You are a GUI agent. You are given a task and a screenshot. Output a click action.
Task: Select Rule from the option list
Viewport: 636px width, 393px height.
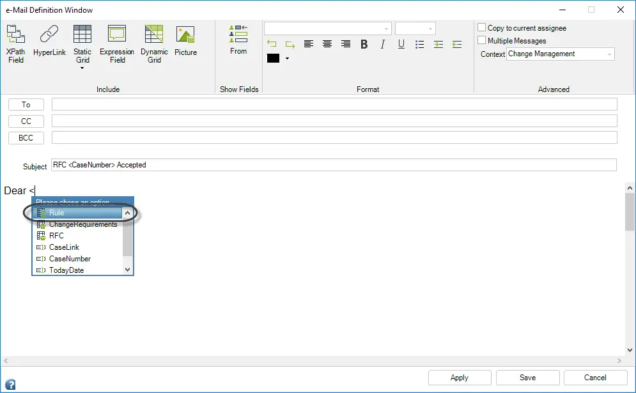78,213
